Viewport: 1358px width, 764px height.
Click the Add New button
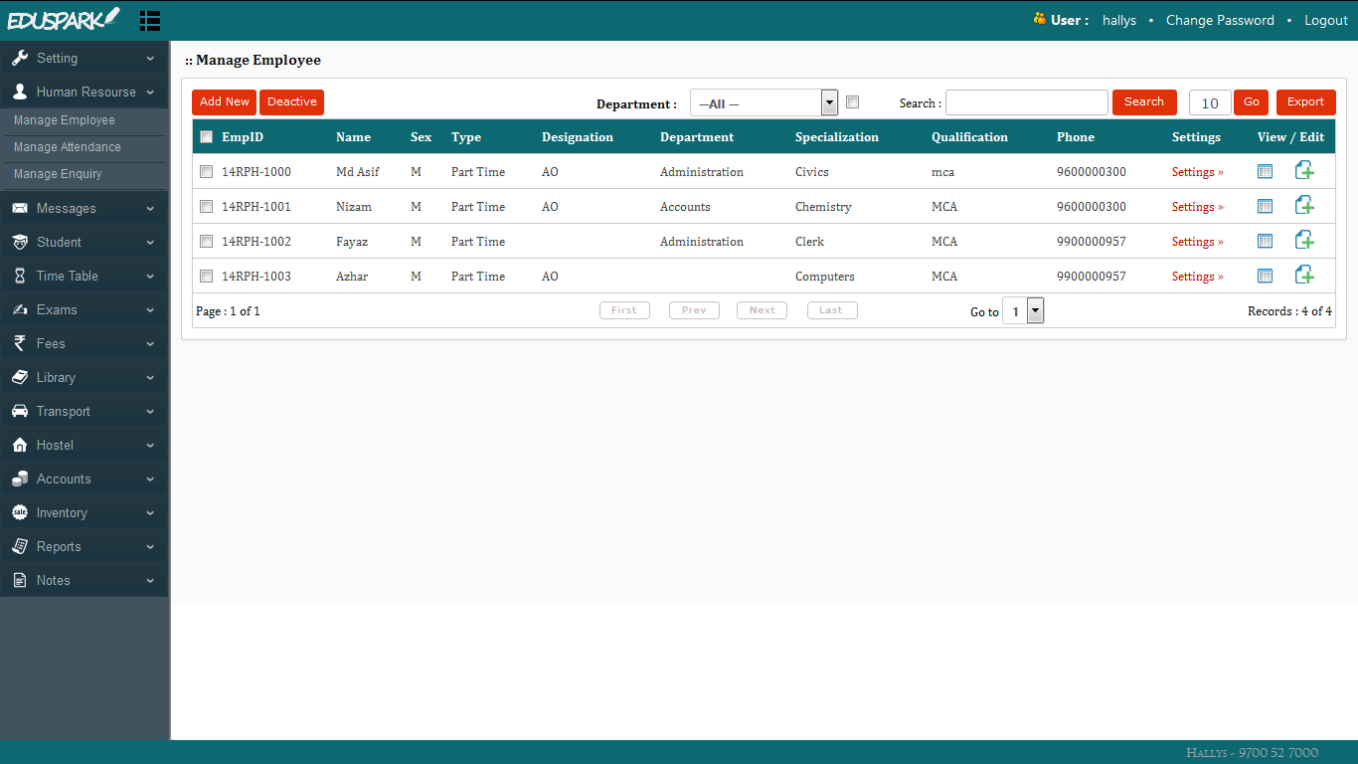pyautogui.click(x=223, y=101)
